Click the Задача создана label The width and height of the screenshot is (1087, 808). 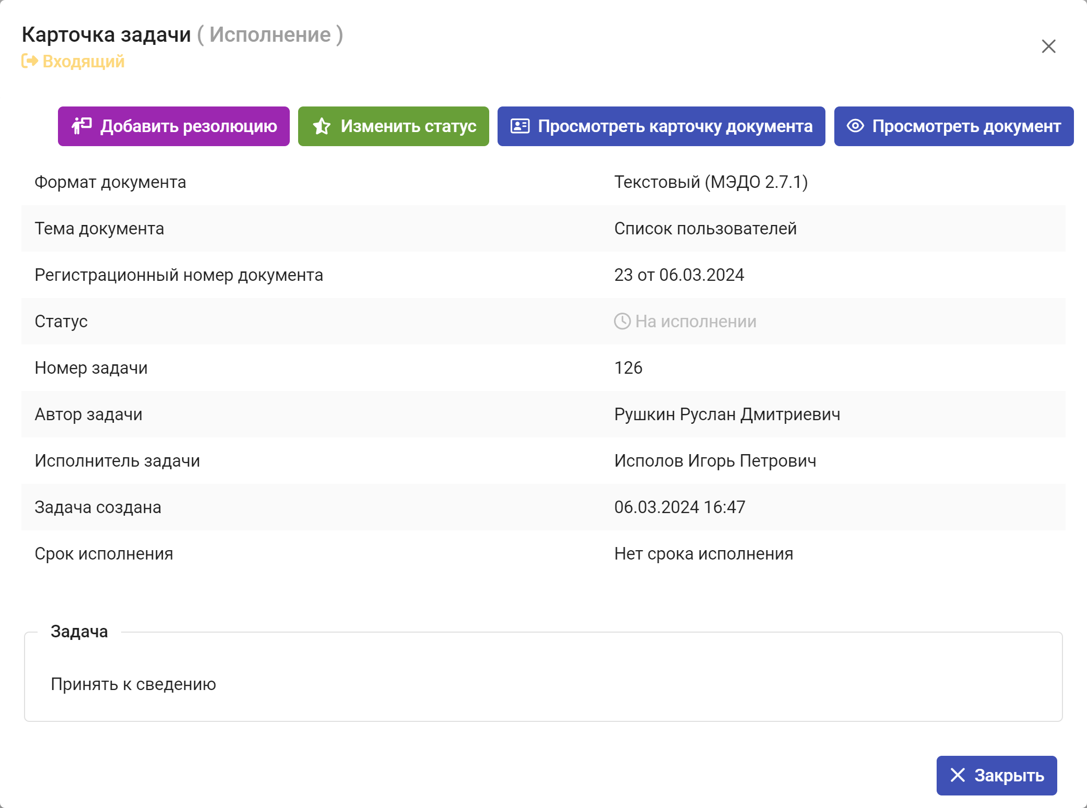pyautogui.click(x=98, y=507)
